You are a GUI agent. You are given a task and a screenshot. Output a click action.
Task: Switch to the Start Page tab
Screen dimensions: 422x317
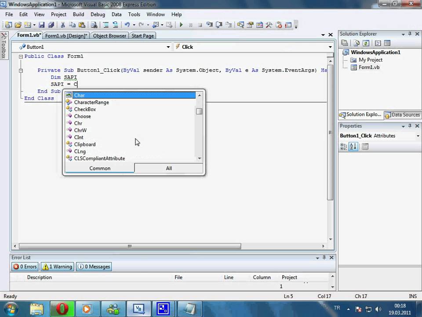(x=142, y=36)
